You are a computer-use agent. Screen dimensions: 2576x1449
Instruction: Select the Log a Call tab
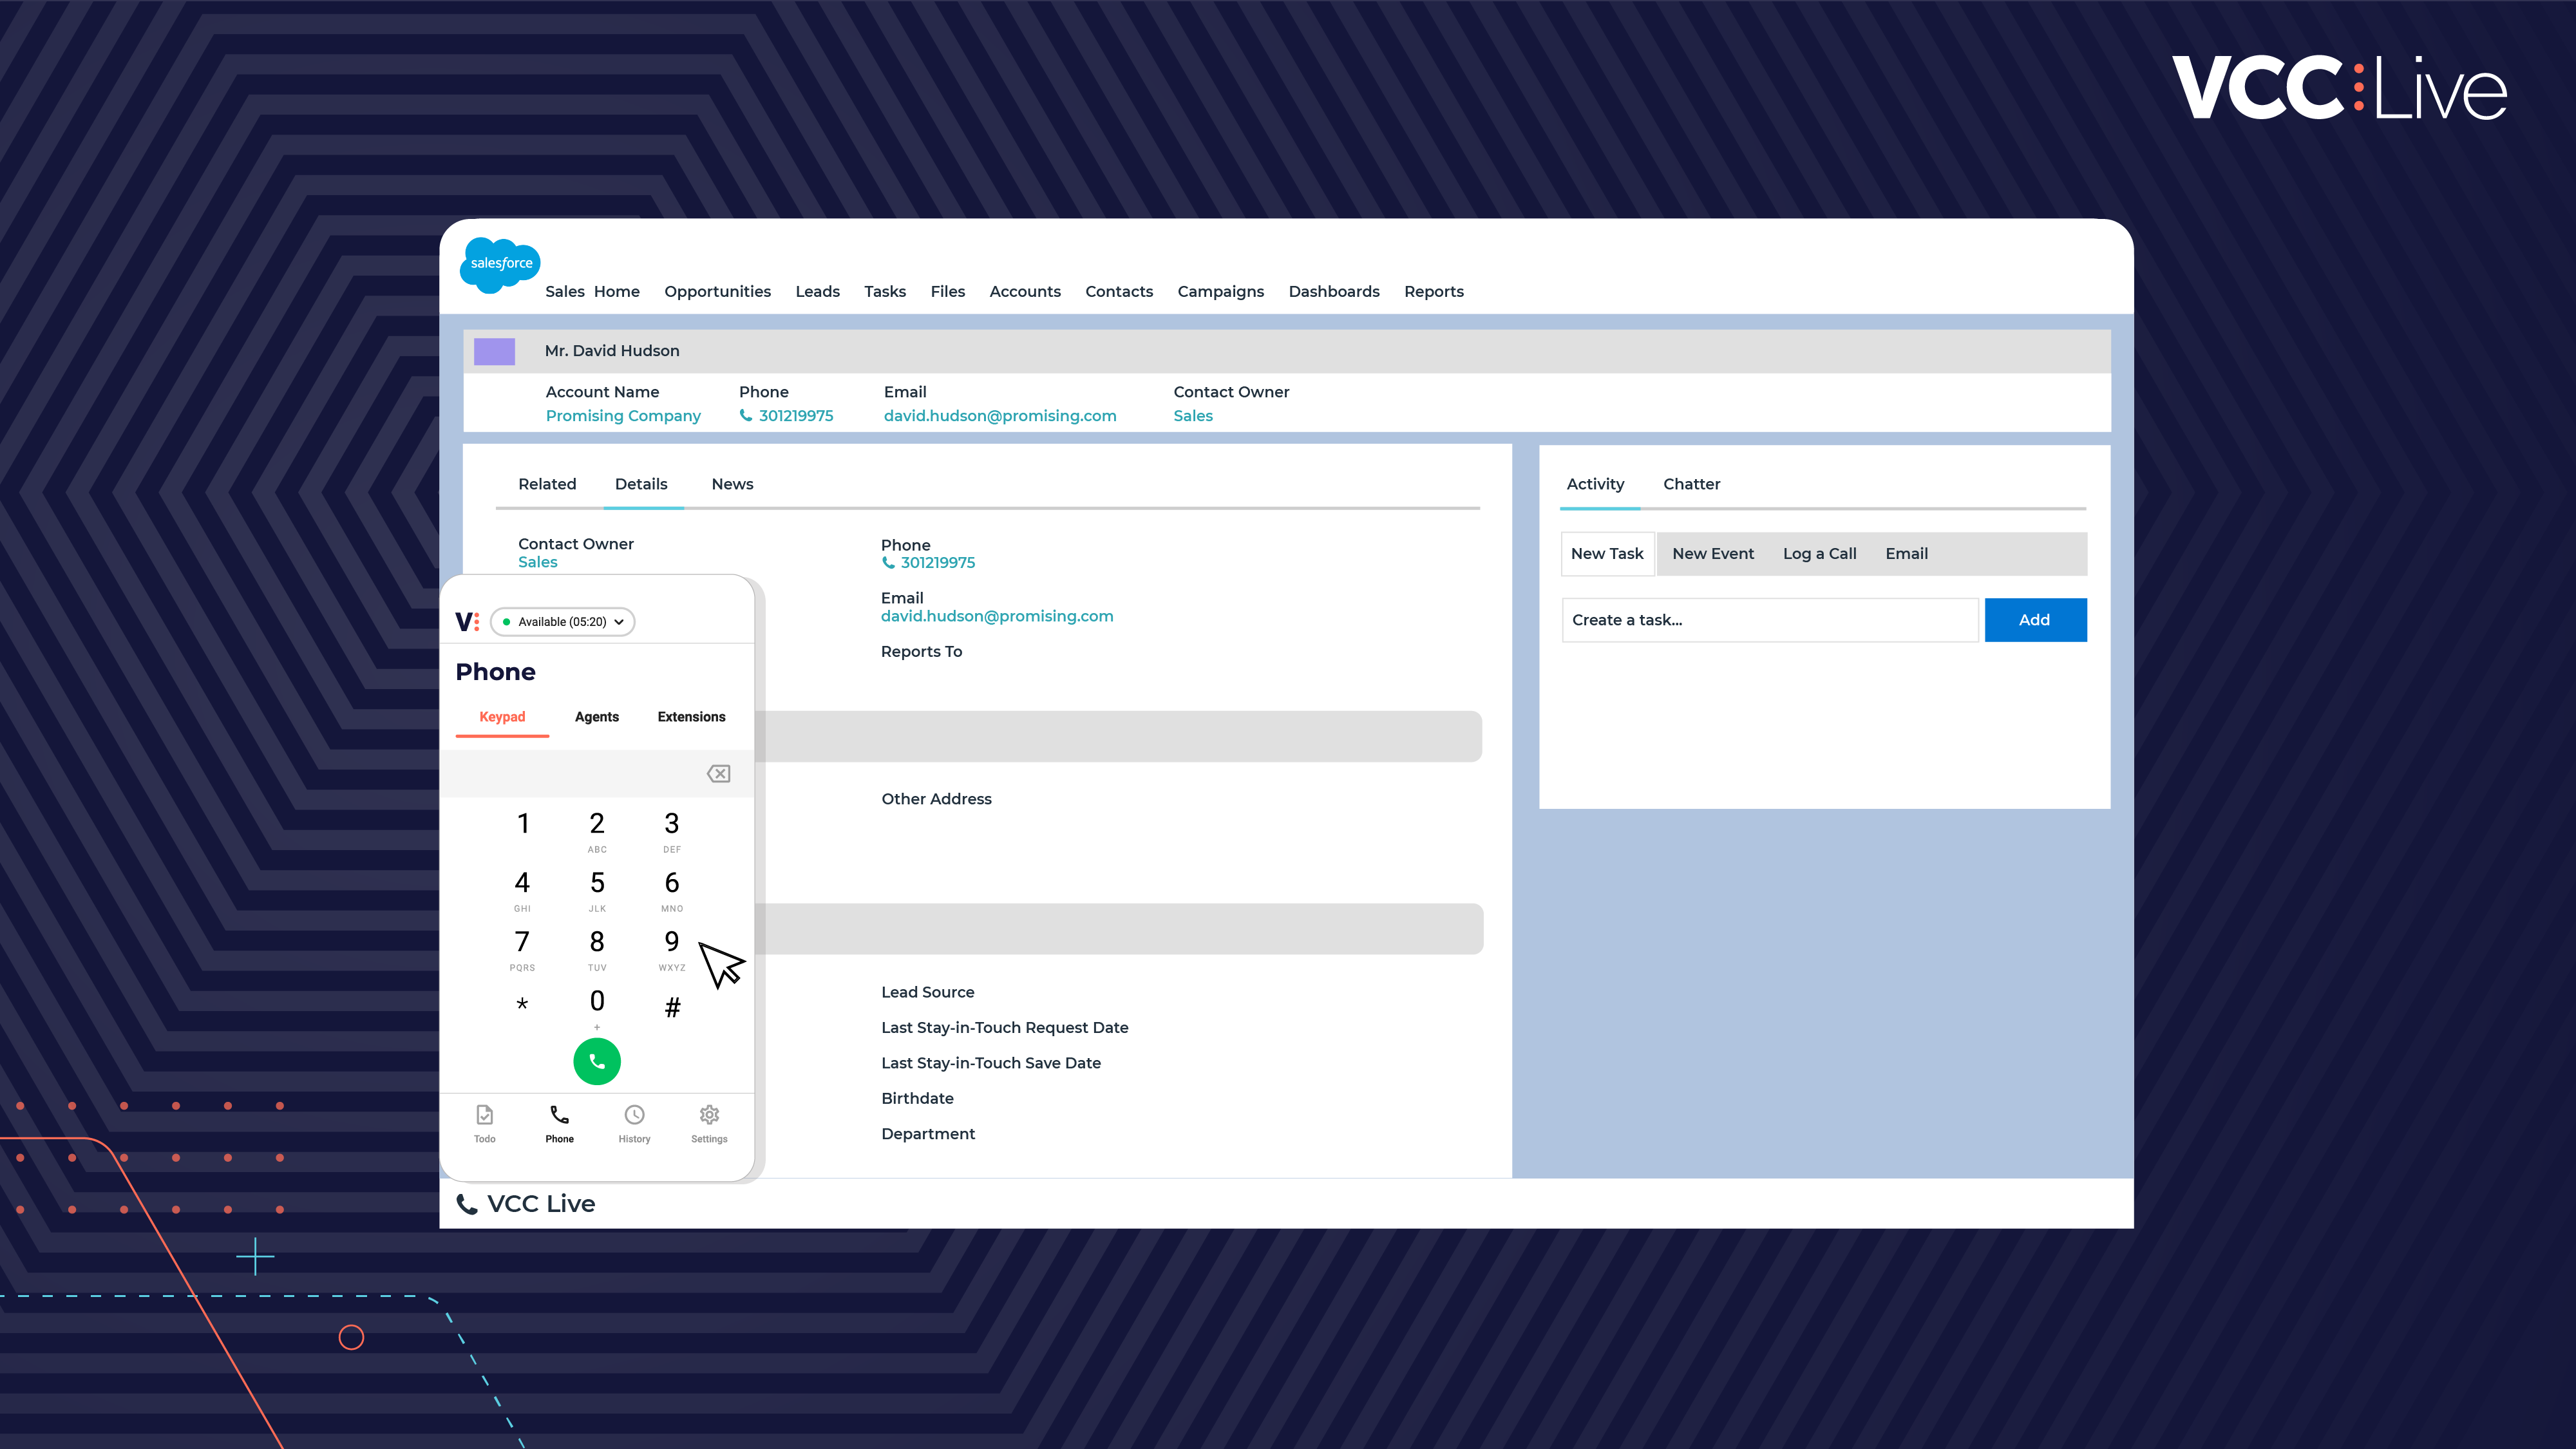click(1819, 554)
